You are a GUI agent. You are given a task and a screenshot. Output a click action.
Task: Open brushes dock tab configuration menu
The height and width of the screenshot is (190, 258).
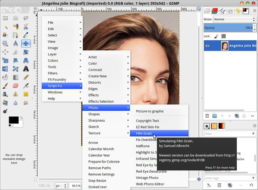(255, 126)
